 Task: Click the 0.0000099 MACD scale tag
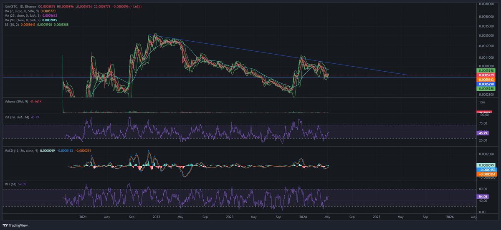pyautogui.click(x=485, y=165)
